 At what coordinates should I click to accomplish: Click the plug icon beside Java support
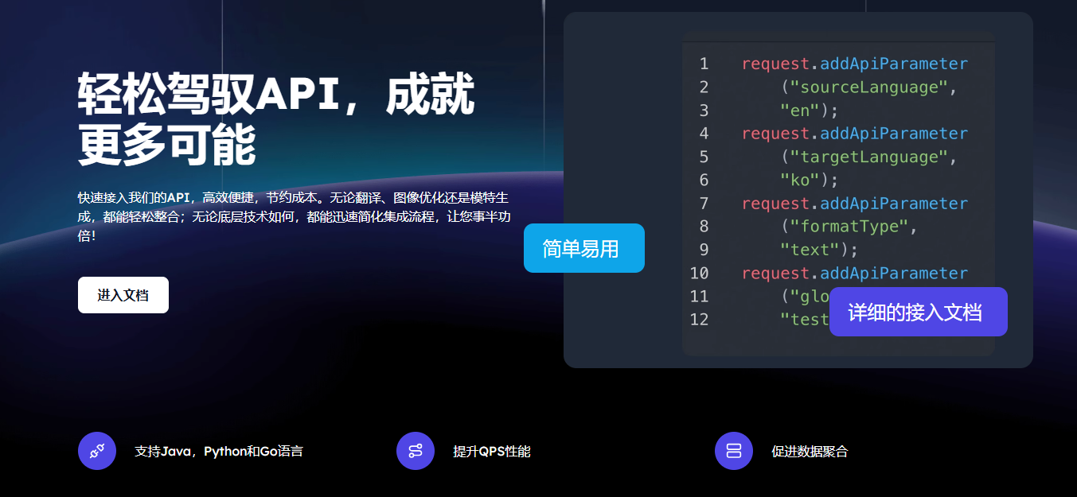(97, 451)
